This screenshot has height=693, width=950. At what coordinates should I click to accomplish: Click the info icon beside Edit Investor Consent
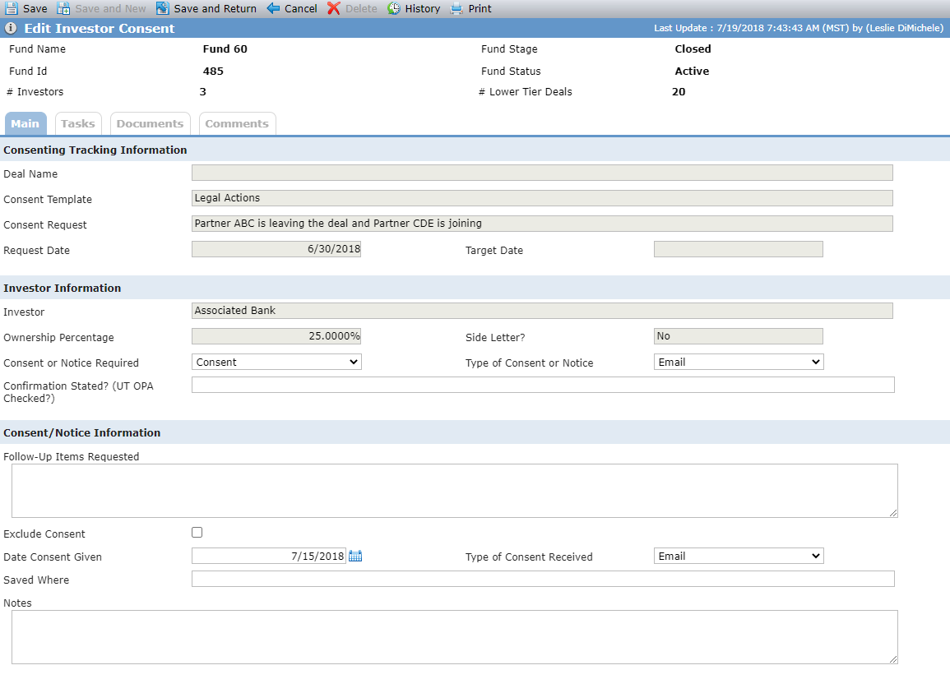(11, 28)
